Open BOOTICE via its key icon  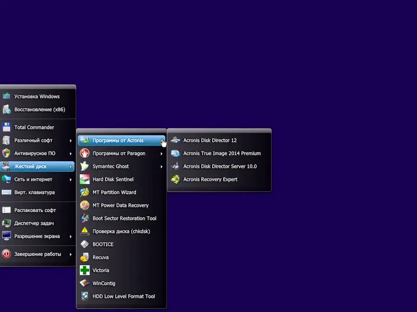(84, 244)
